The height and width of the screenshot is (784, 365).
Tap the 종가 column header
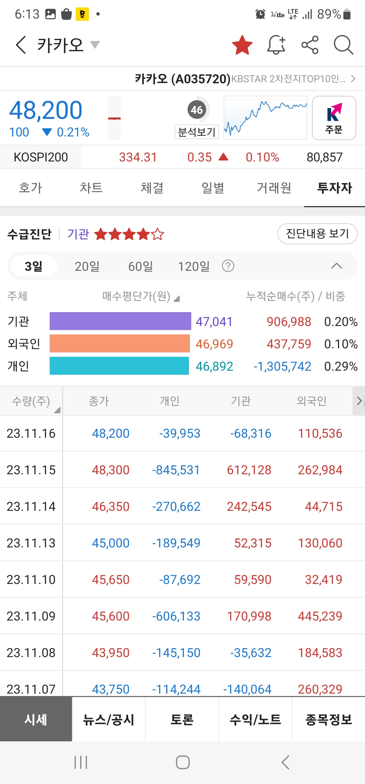[x=99, y=401]
